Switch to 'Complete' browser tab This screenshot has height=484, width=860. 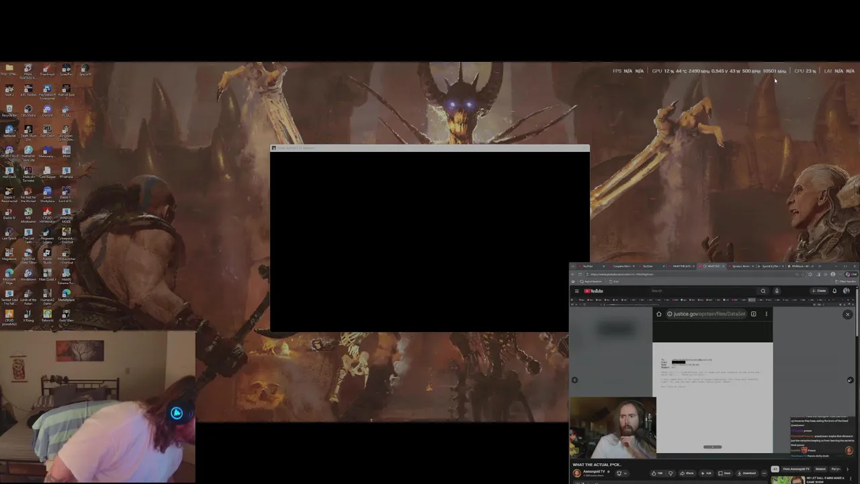[x=623, y=266]
